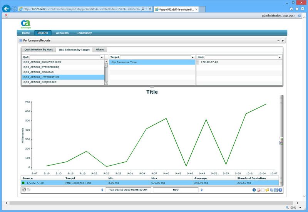Click the Now end-time button
The height and width of the screenshot is (212, 308).
tap(176, 190)
